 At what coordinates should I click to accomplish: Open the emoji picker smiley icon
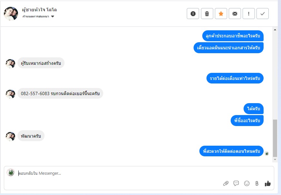point(247,183)
